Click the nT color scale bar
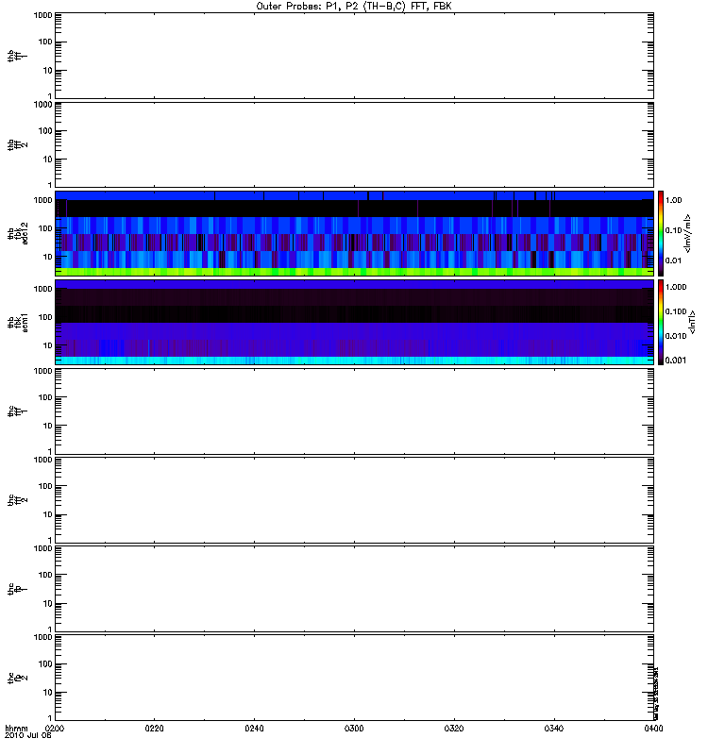 (x=661, y=322)
